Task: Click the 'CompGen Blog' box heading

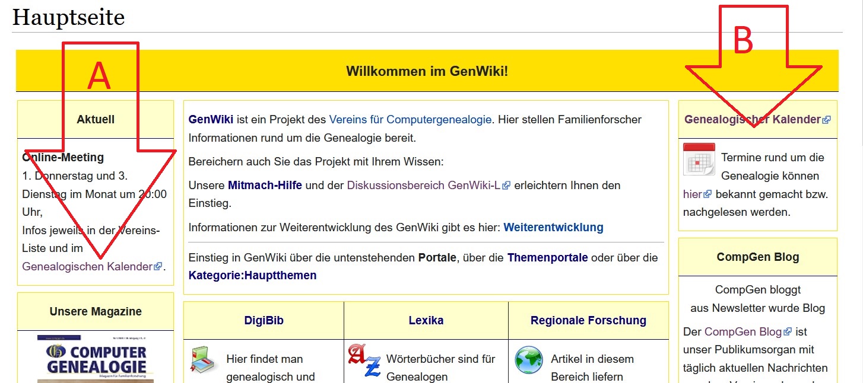Action: pos(758,257)
